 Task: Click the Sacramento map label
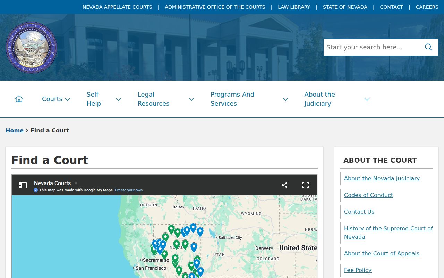[156, 260]
